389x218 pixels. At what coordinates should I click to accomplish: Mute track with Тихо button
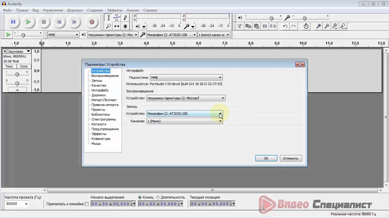coord(9,66)
